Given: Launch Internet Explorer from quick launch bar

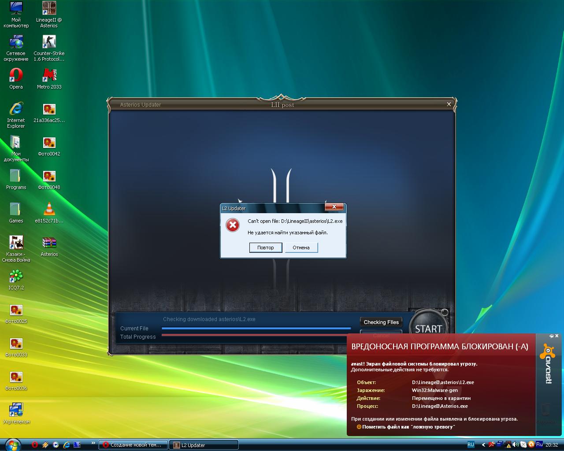Looking at the screenshot, I should pyautogui.click(x=67, y=445).
